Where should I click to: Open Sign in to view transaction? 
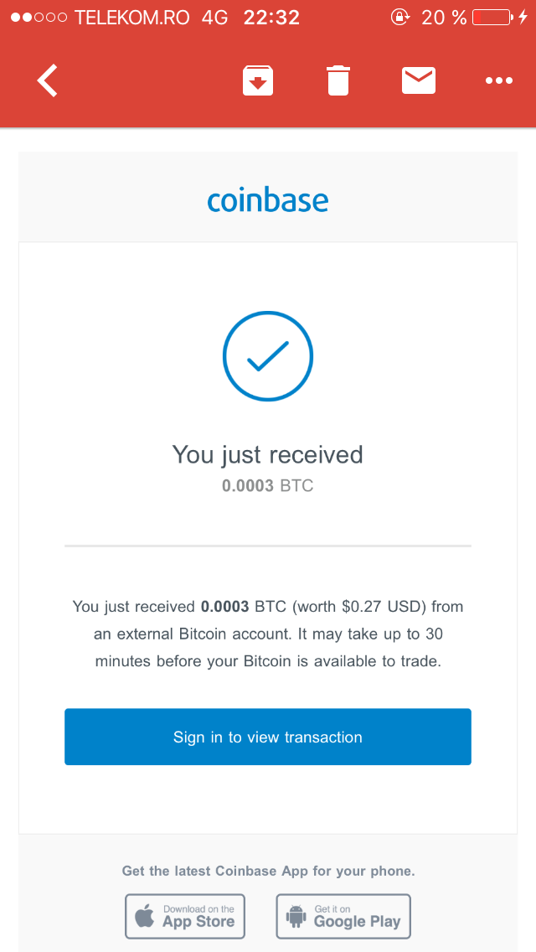[x=268, y=737]
